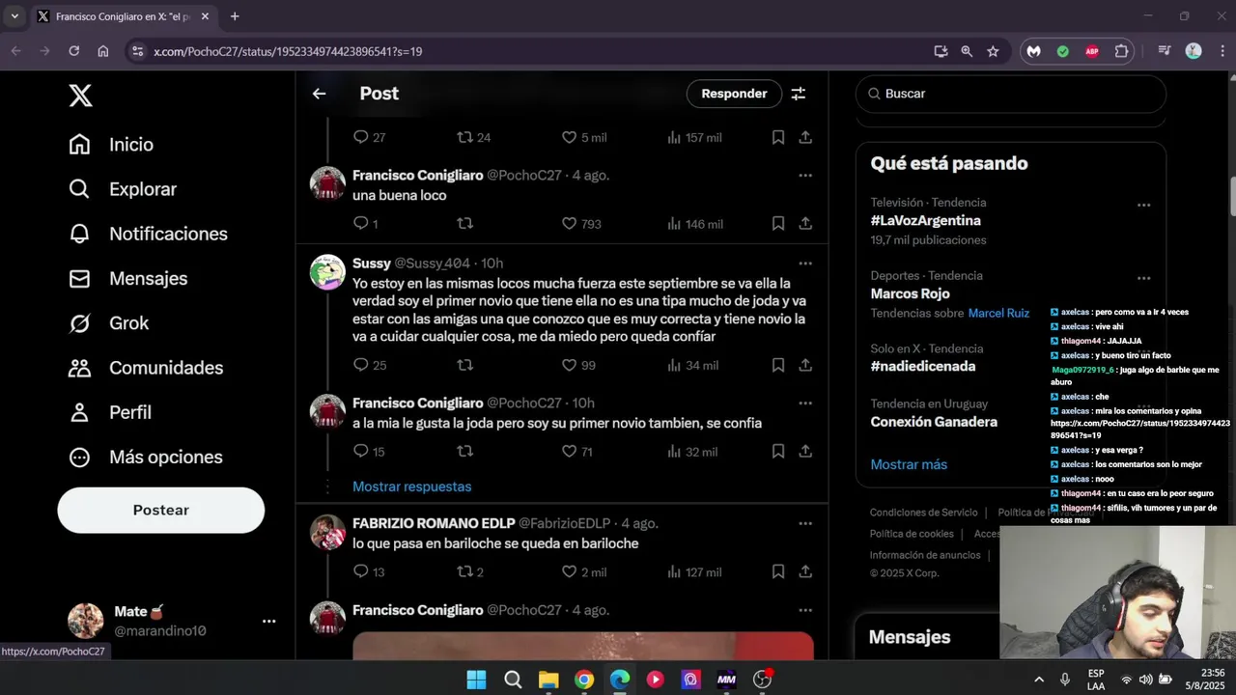Viewport: 1236px width, 695px height.
Task: Open Marcel Ruiz related trend link
Action: click(x=998, y=314)
